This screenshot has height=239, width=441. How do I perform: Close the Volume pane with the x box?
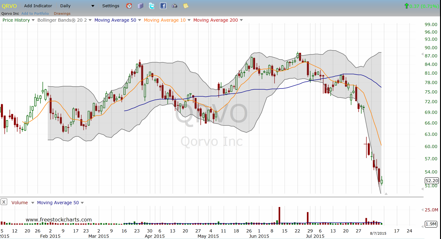tap(4, 202)
